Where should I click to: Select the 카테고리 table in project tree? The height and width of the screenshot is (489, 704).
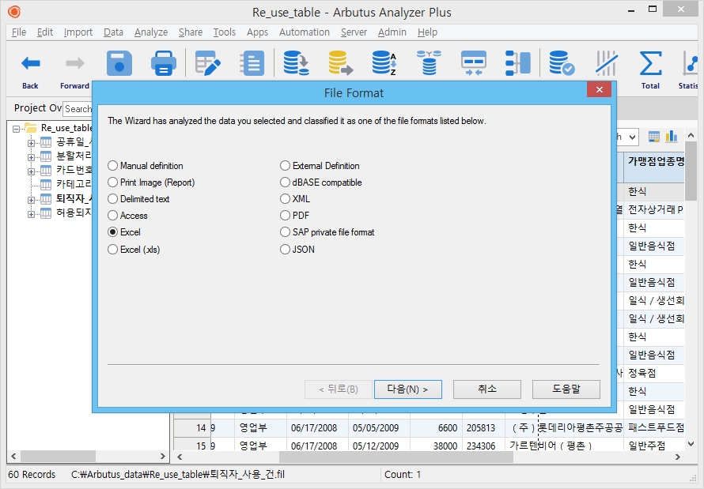click(74, 184)
